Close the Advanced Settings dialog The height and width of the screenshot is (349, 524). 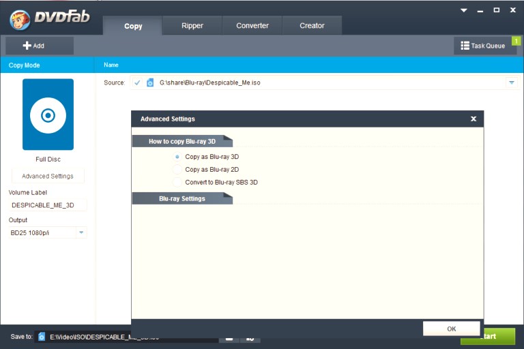(474, 119)
